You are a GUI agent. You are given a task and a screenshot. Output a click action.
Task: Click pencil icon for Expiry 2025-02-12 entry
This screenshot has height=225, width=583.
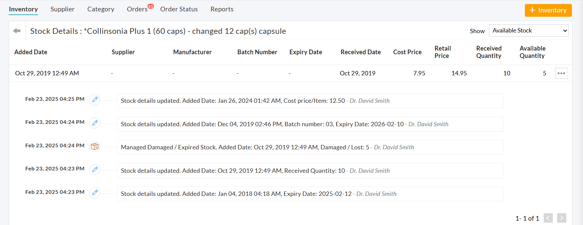pos(95,193)
